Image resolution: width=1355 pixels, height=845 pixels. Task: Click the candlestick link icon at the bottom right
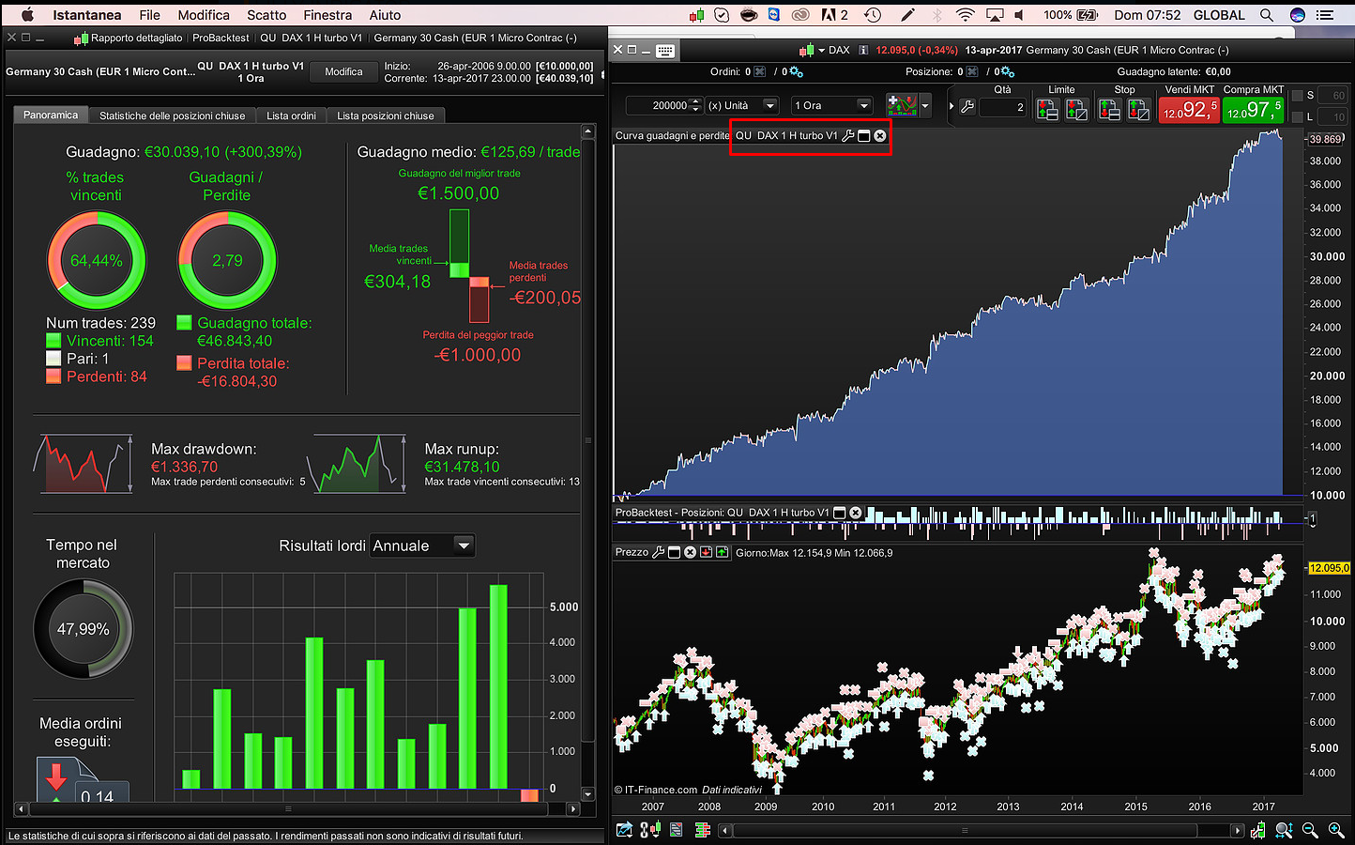(x=1258, y=830)
